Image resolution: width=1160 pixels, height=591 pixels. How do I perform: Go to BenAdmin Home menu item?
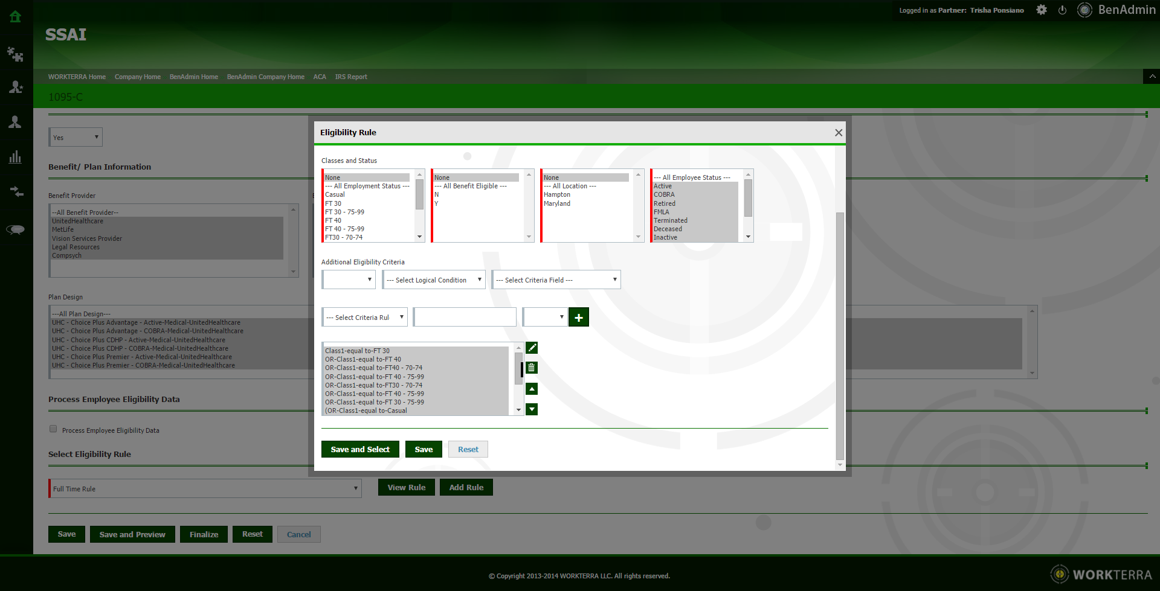click(193, 77)
